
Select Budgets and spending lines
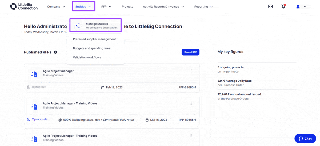click(x=91, y=48)
